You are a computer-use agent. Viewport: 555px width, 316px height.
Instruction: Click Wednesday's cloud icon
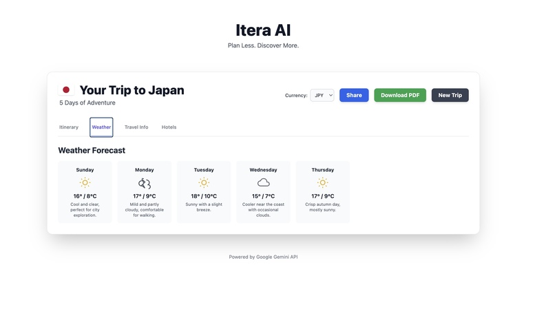tap(263, 182)
